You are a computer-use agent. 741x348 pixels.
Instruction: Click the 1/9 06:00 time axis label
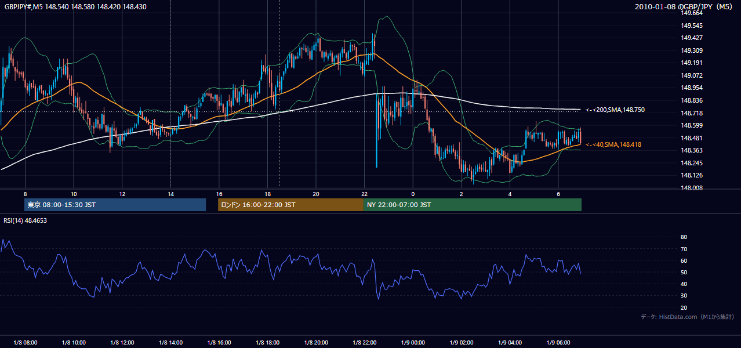pos(558,342)
